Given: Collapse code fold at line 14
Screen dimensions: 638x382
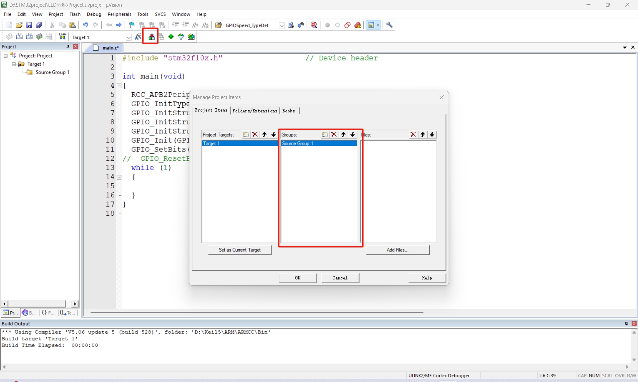Looking at the screenshot, I should click(x=119, y=177).
